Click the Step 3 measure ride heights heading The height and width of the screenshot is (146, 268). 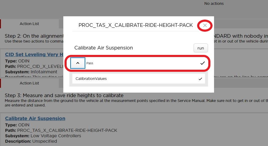pos(64,96)
